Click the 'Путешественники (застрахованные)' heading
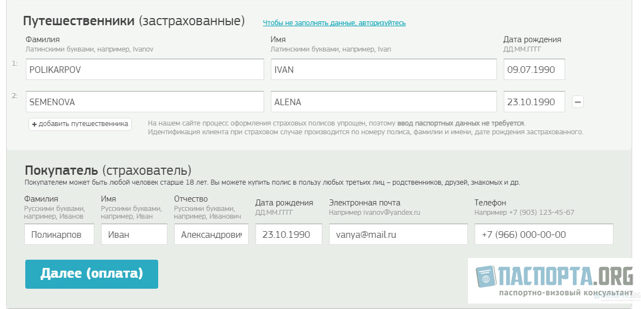This screenshot has width=641, height=309. coord(133,21)
